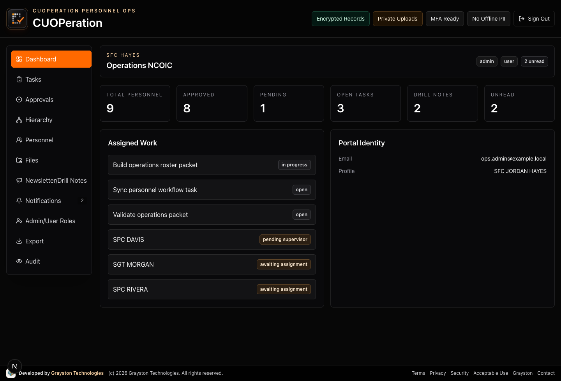This screenshot has width=561, height=381.
Task: Click the Sign Out button
Action: point(534,19)
